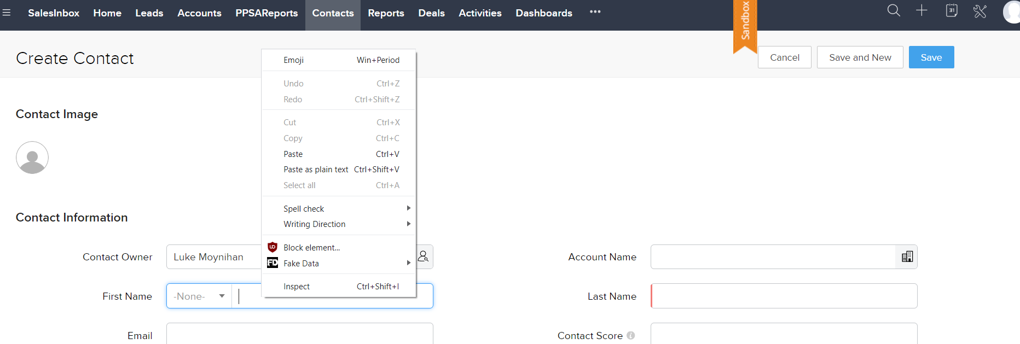Expand the Writing Direction submenu
This screenshot has width=1020, height=344.
[339, 224]
